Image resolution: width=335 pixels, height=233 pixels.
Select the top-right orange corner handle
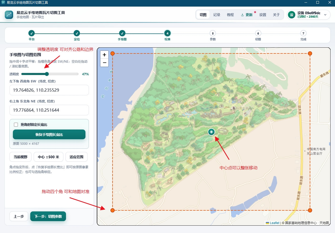pyautogui.click(x=310, y=53)
